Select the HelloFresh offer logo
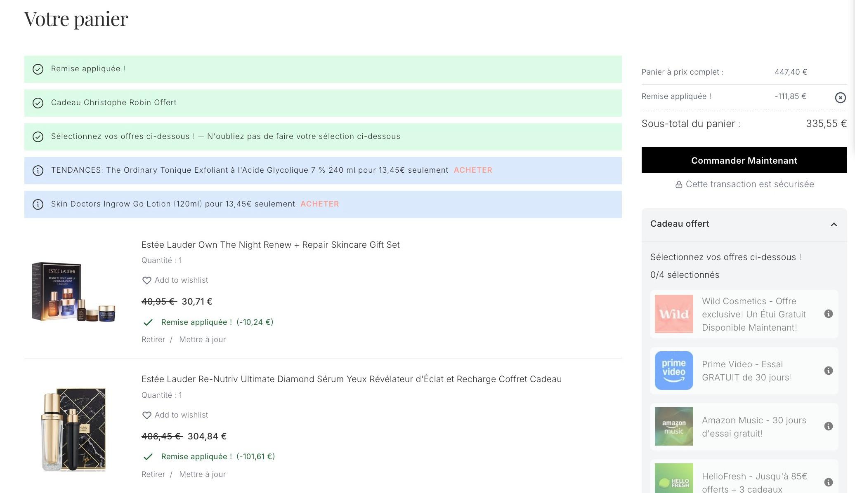855x493 pixels. point(674,478)
